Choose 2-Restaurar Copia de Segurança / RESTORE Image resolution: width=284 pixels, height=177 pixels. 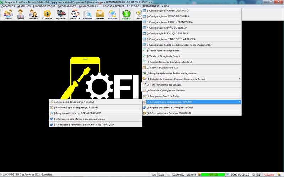click(95, 108)
